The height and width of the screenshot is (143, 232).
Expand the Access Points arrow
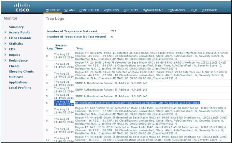5,32
